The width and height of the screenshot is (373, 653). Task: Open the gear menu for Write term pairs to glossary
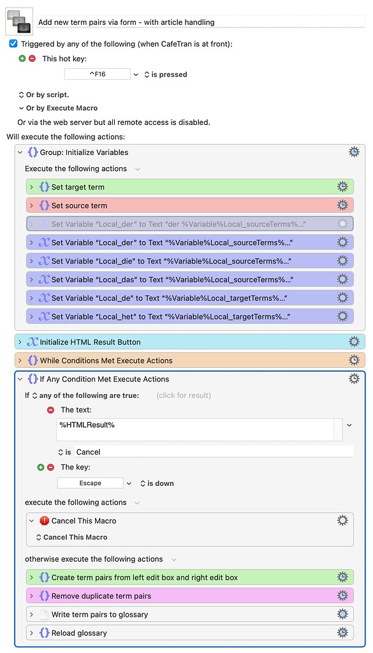coord(342,614)
